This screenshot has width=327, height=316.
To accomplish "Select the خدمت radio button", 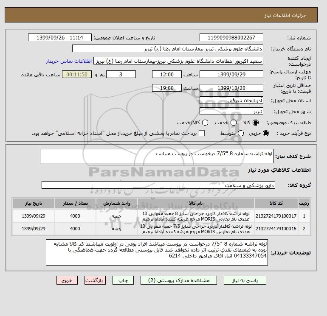I will coord(234,123).
